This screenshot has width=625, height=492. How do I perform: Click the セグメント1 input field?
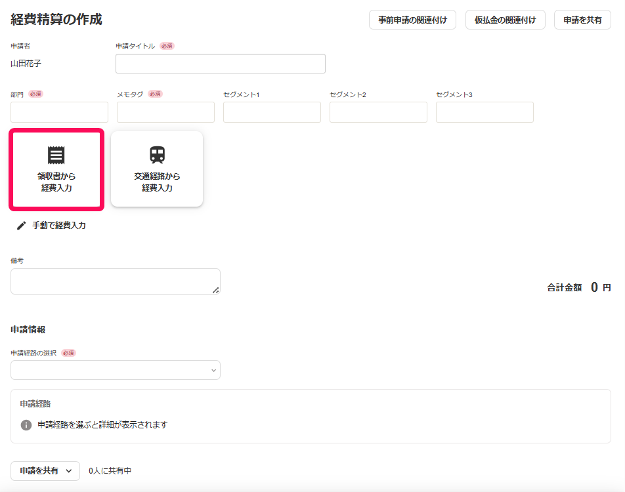coord(272,112)
